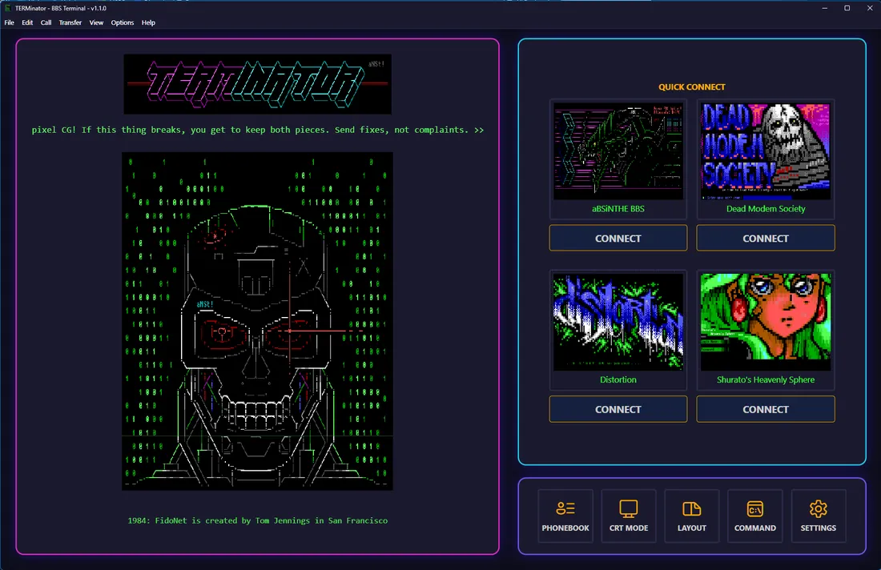Click the Terminator skull ANSI artwork
The image size is (881, 570).
[257, 321]
